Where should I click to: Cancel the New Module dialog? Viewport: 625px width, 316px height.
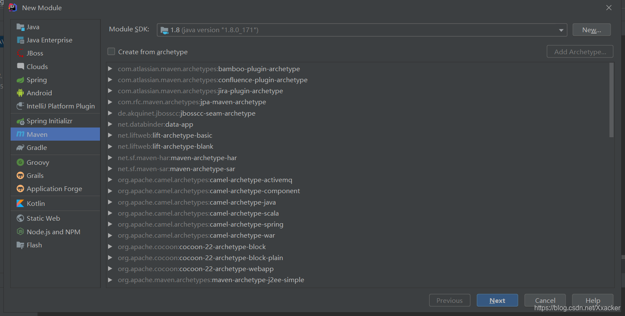click(545, 300)
